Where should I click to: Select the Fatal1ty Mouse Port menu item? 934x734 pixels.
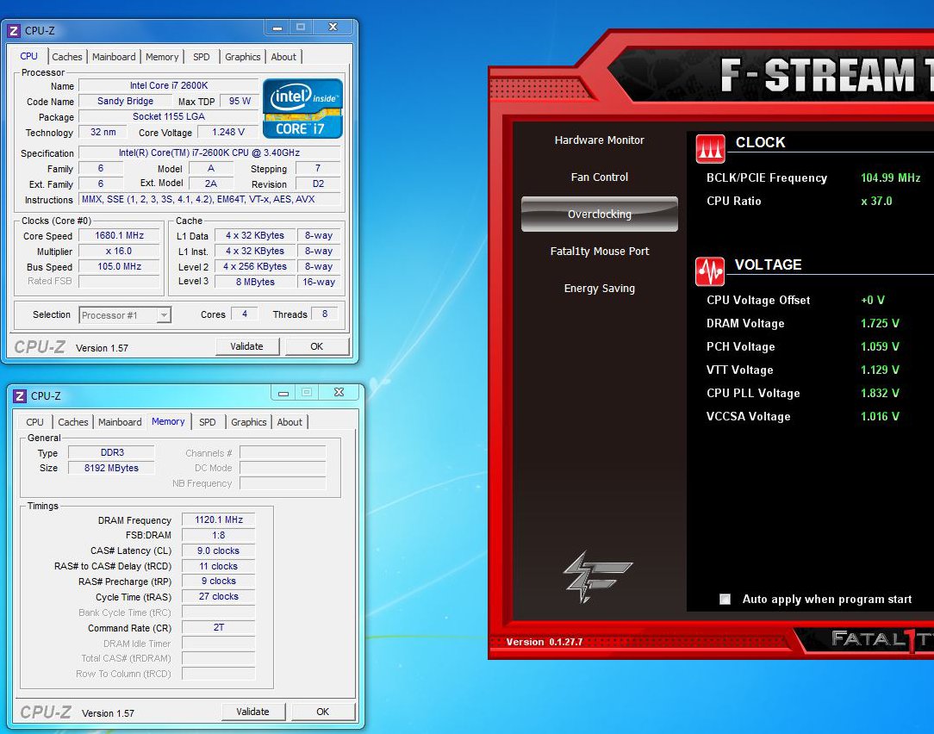tap(599, 252)
